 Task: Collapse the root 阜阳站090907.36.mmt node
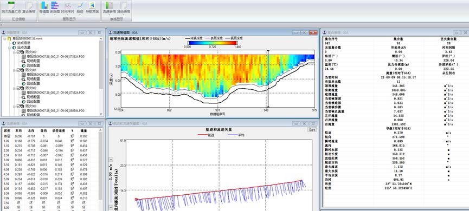pyautogui.click(x=5, y=38)
